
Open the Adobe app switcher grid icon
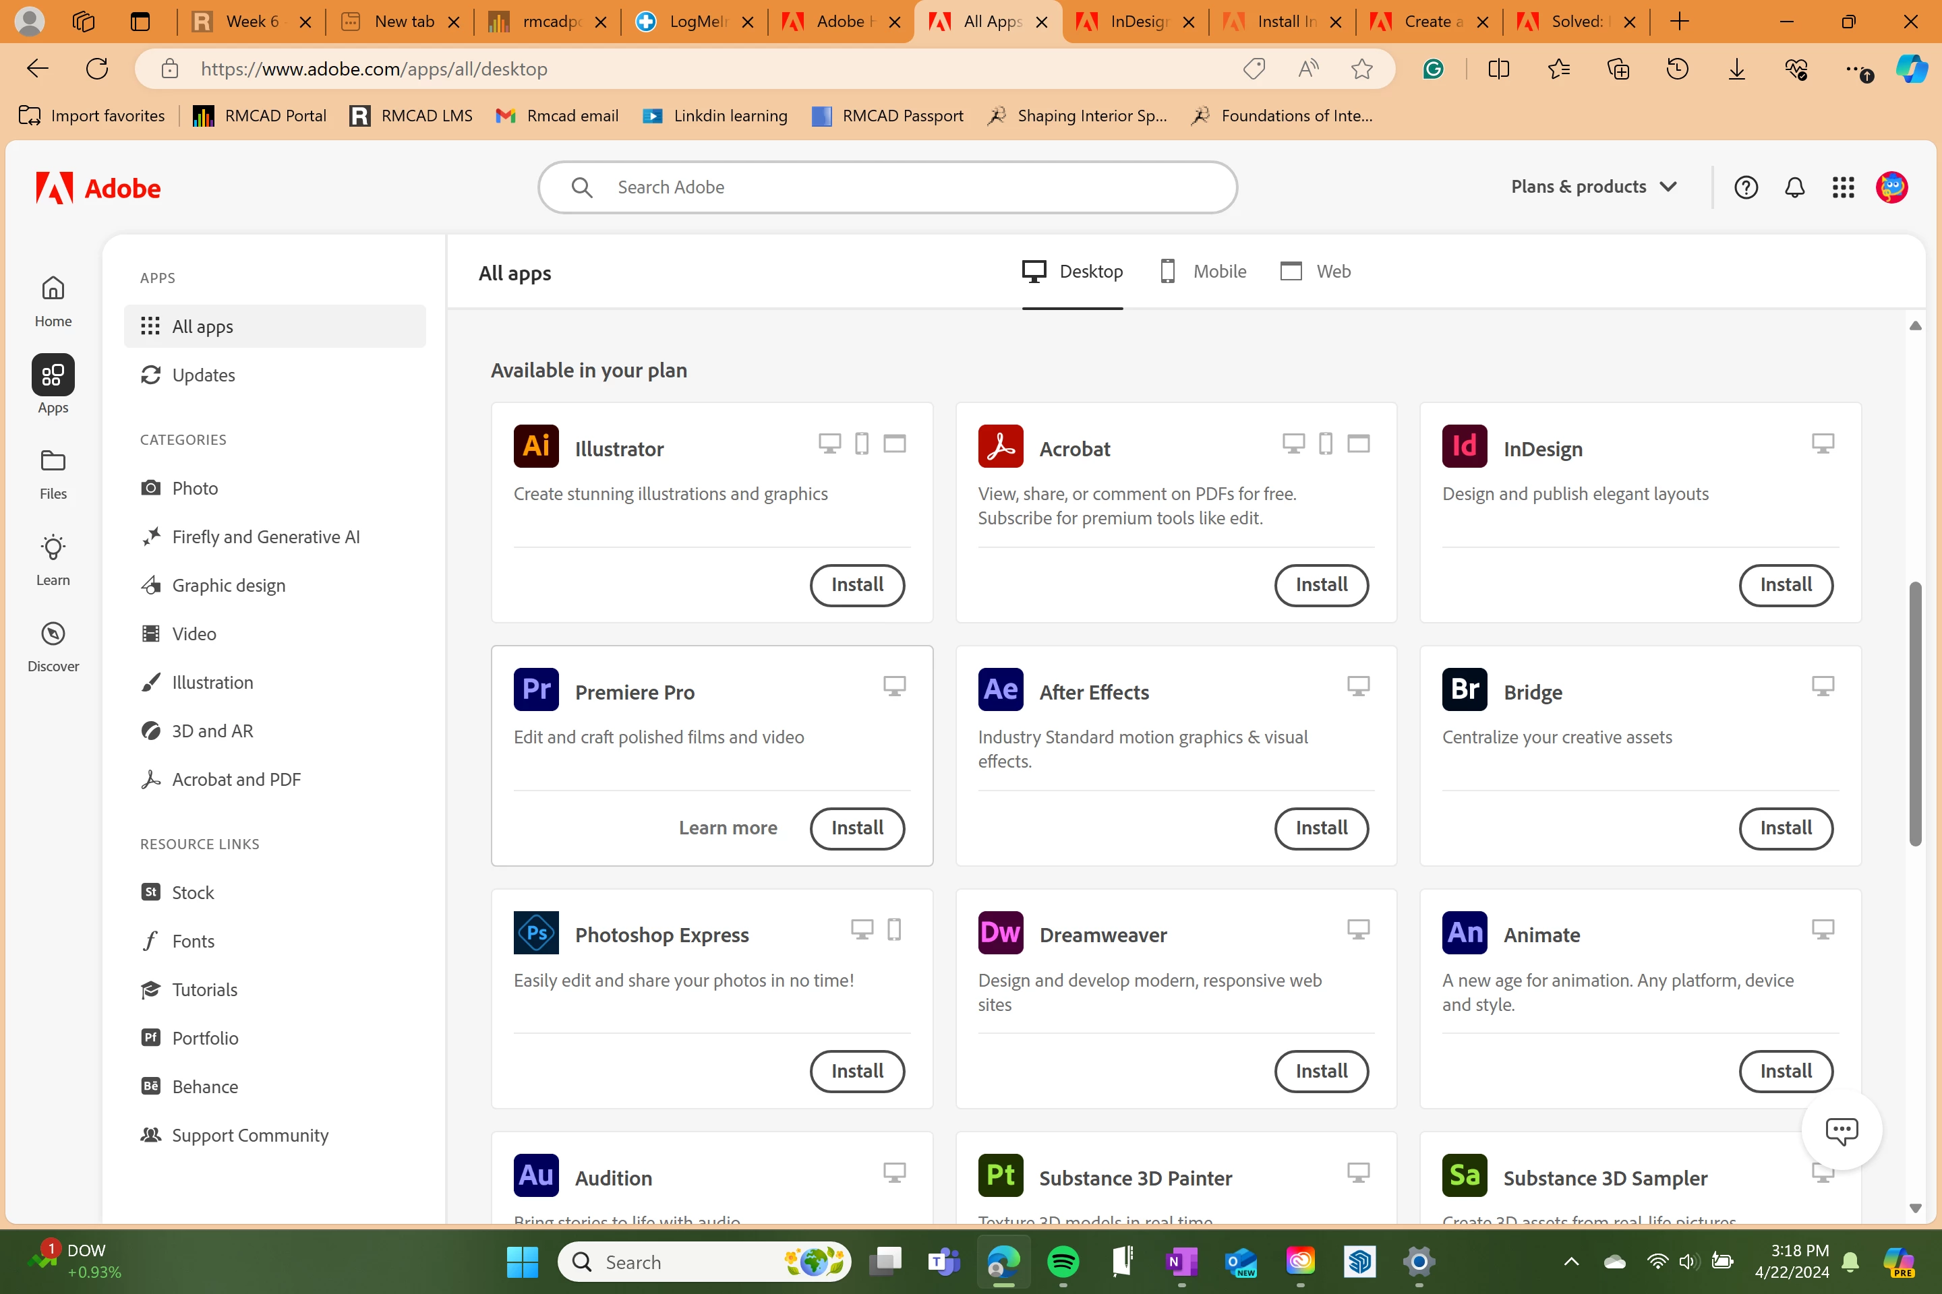[x=1843, y=187]
